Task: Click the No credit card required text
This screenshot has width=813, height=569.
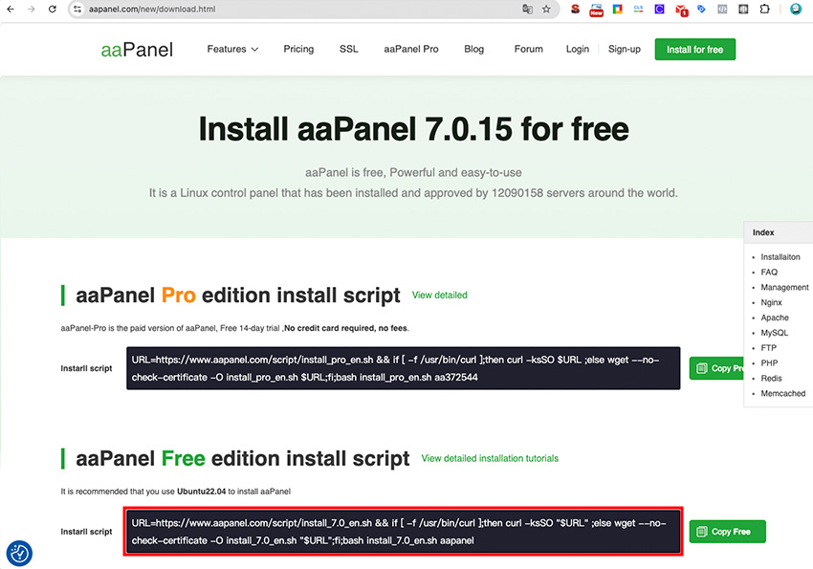Action: 346,328
